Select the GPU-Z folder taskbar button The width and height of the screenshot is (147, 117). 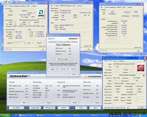[x=46, y=115]
